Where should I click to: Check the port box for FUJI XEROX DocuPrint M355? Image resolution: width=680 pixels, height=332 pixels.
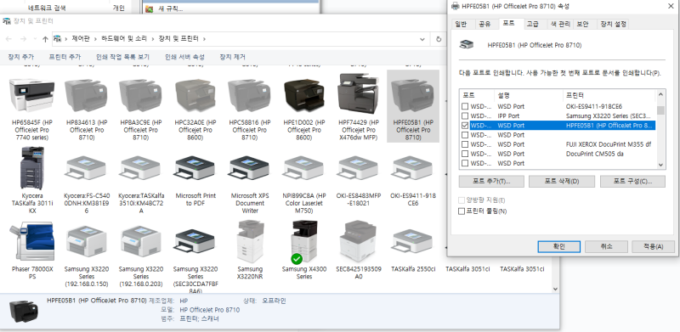point(465,144)
